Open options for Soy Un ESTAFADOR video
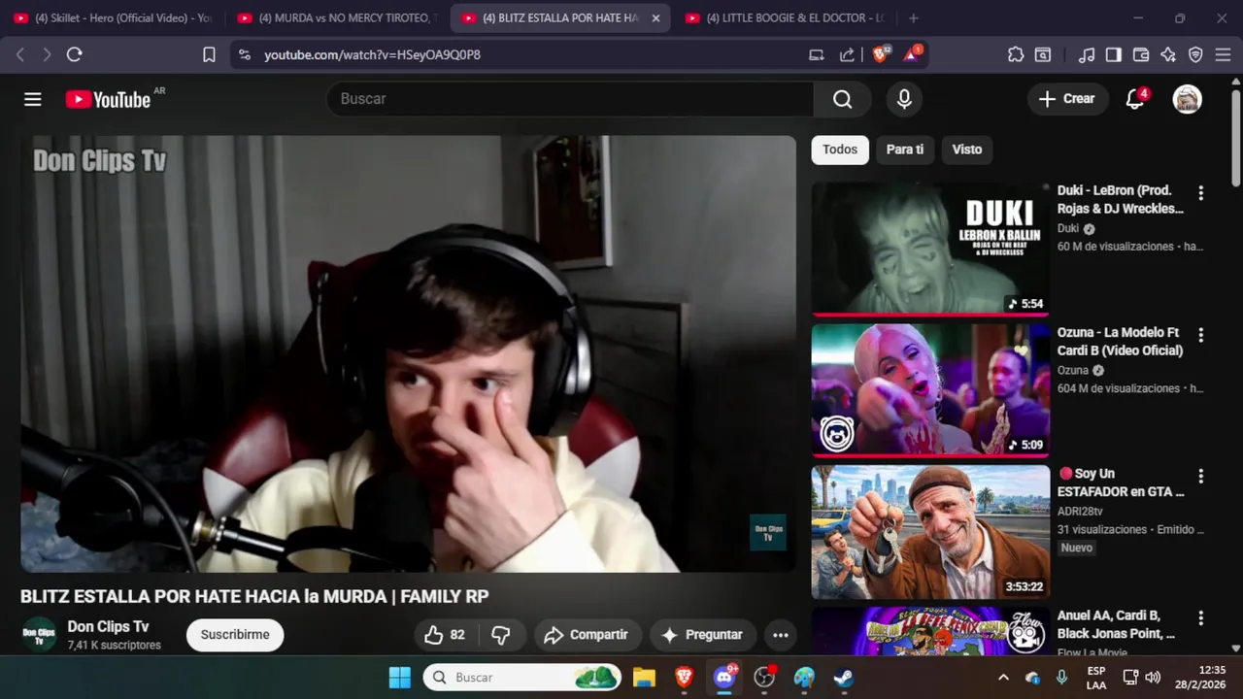 (x=1200, y=477)
